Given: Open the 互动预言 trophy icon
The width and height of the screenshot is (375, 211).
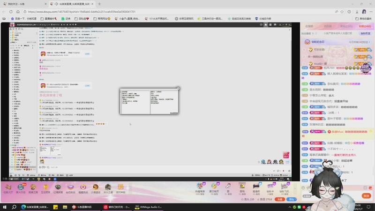Looking at the screenshot, I should [x=45, y=188].
